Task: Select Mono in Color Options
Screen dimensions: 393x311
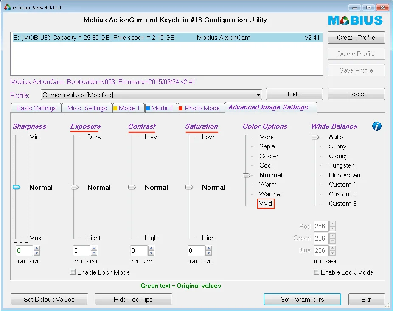Action: 267,137
